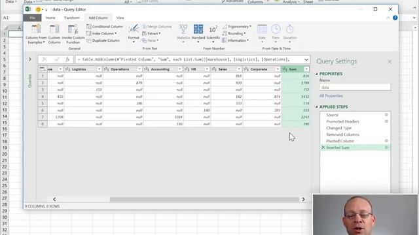This screenshot has height=235, width=419.
Task: Open the Corporate column filter dropdown
Action: point(278,69)
